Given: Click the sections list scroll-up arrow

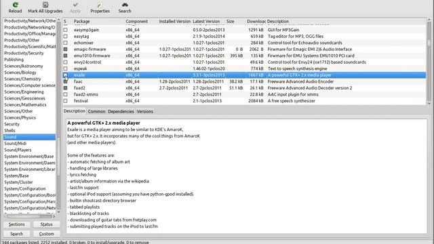Looking at the screenshot, I should click(x=58, y=20).
